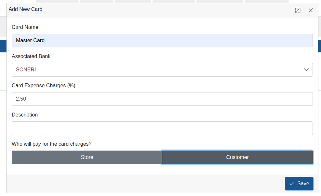The height and width of the screenshot is (196, 321).
Task: Select Customer as the card charges payer
Action: [x=237, y=157]
